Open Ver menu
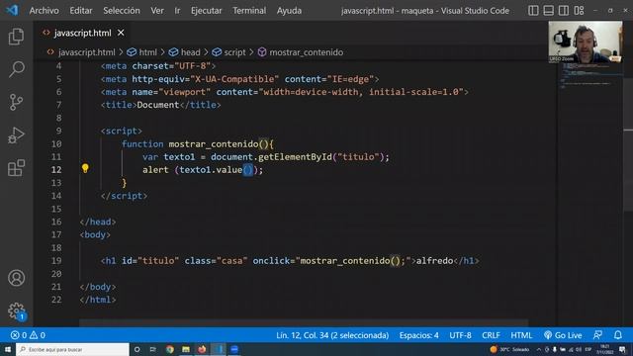Screen dimensions: 633x356 coord(157,11)
